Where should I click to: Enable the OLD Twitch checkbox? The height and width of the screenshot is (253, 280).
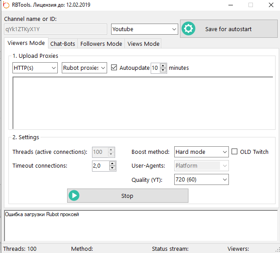point(235,152)
